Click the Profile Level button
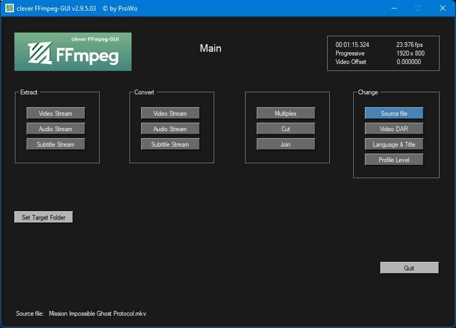The width and height of the screenshot is (456, 328). [x=394, y=159]
